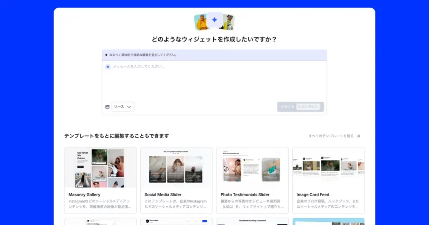The height and width of the screenshot is (225, 429).
Task: Click the なるべく具体的で詳細な情報 hint banner
Action: click(214, 55)
